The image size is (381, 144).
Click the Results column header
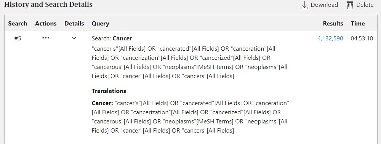(x=333, y=24)
